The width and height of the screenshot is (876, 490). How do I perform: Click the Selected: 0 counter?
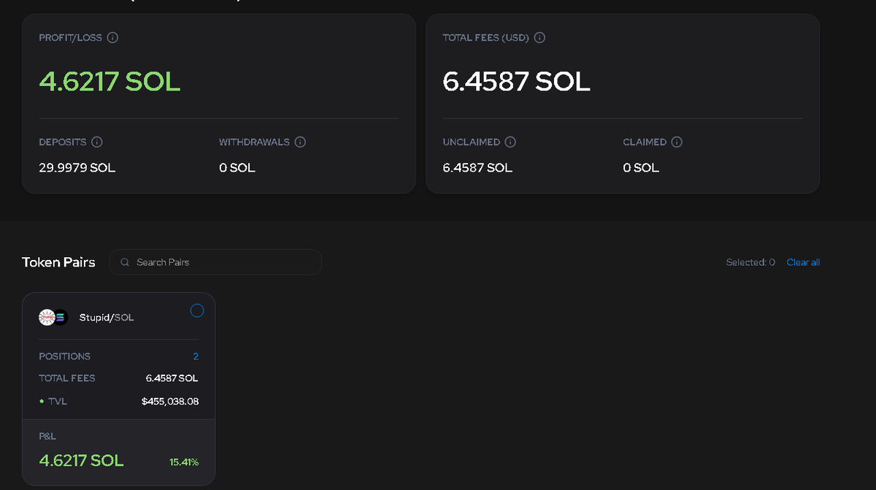tap(750, 262)
